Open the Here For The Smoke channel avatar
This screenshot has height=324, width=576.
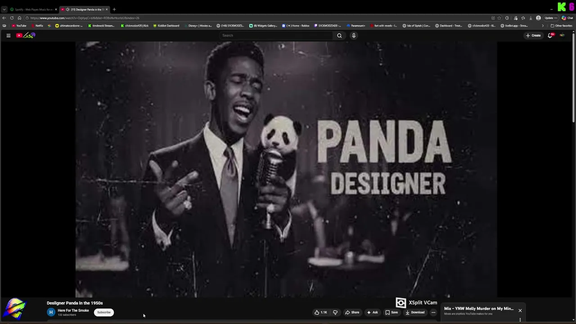pos(51,312)
